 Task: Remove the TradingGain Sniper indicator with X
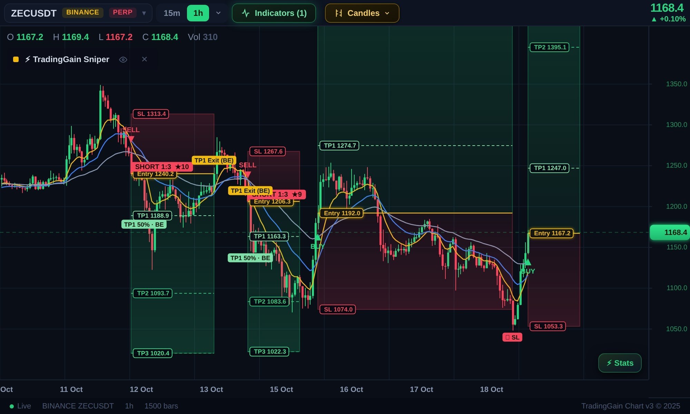click(145, 59)
